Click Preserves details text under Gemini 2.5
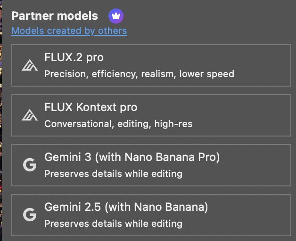This screenshot has width=296, height=241. tap(113, 224)
